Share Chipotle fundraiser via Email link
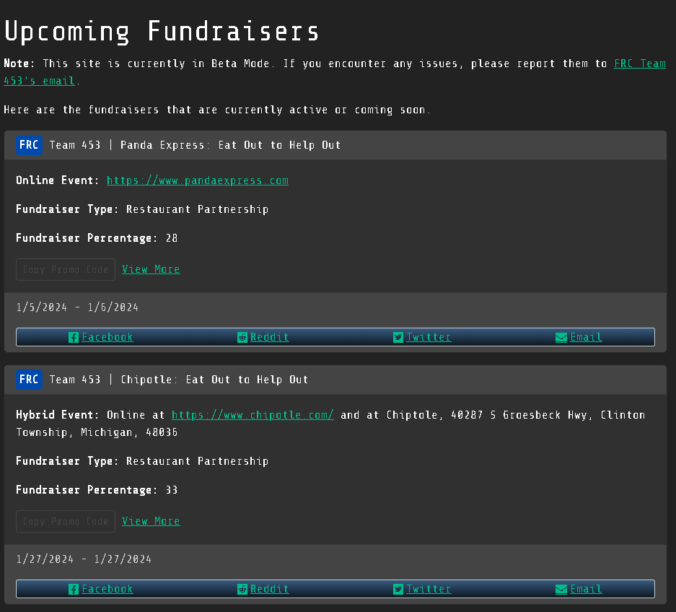Screen dimensions: 676x612 point(586,589)
